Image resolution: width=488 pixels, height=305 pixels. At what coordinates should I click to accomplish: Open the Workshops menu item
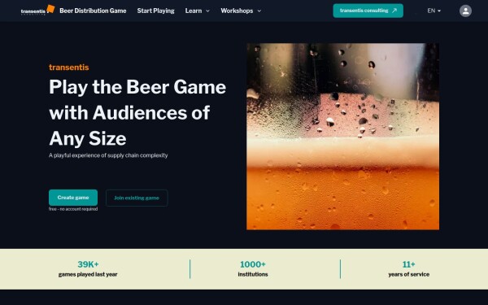(x=237, y=11)
